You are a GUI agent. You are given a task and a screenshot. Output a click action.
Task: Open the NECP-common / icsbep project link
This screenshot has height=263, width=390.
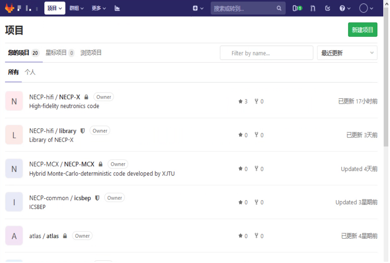tap(60, 198)
